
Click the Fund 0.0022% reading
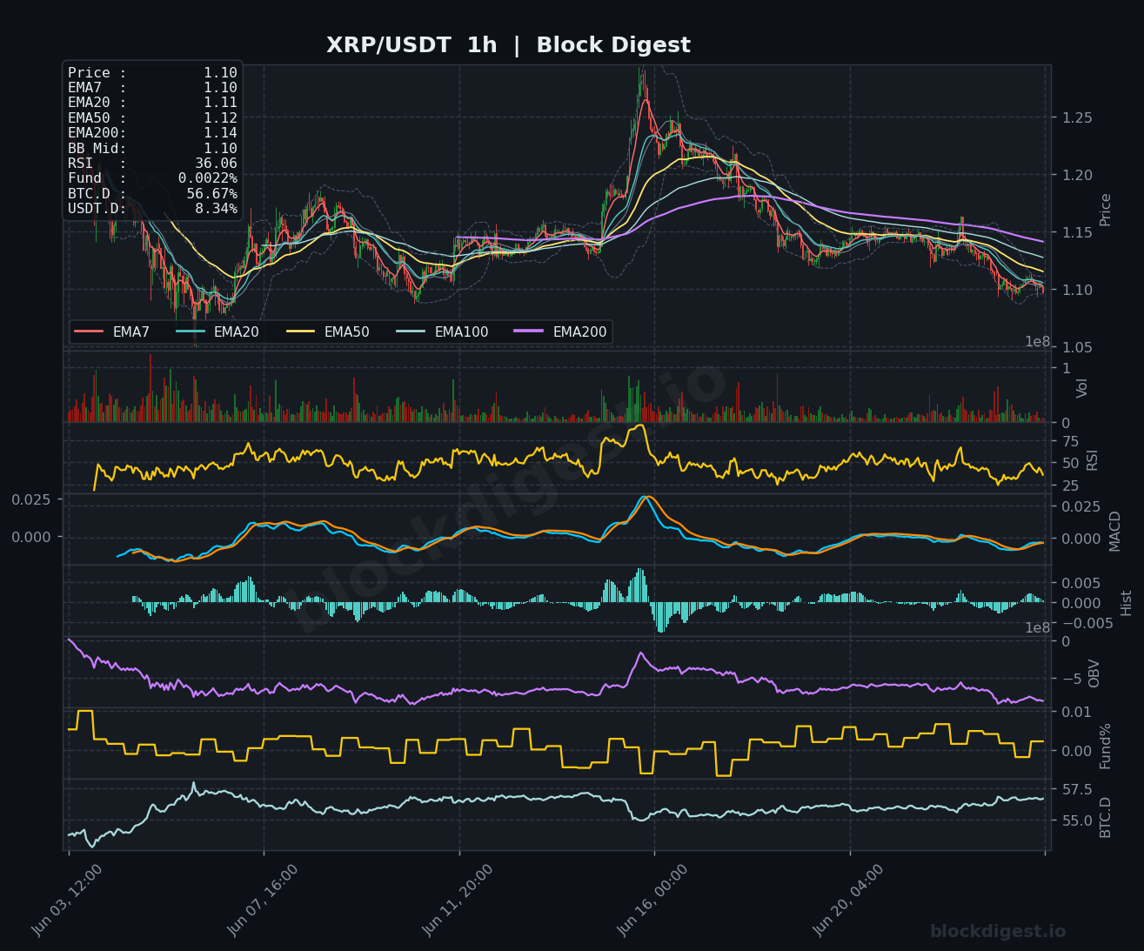152,178
